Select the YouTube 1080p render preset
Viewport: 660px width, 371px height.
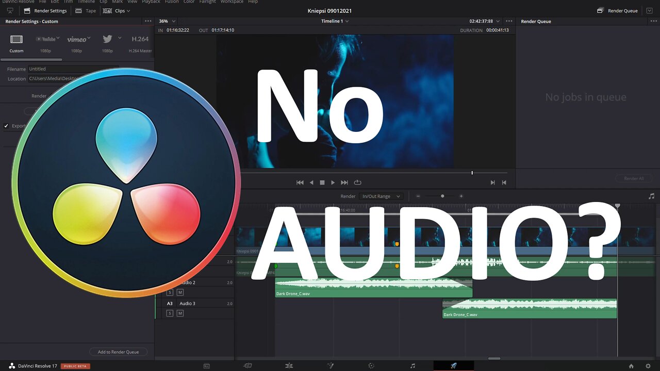coord(45,43)
